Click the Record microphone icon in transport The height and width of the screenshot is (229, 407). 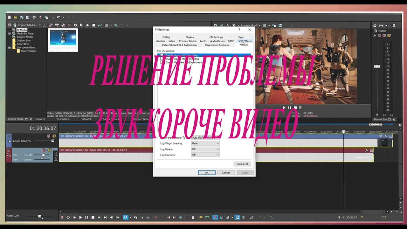pos(62,218)
